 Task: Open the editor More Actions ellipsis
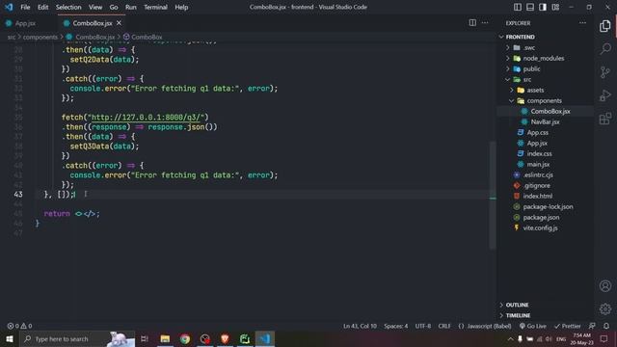(485, 23)
